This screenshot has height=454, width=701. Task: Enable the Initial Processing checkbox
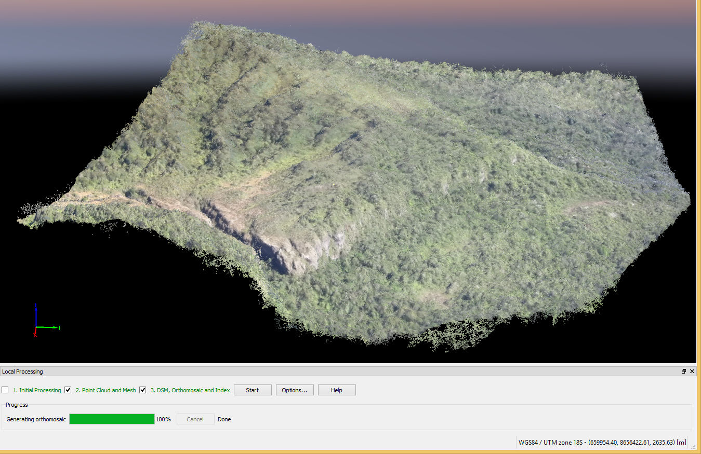pos(5,390)
